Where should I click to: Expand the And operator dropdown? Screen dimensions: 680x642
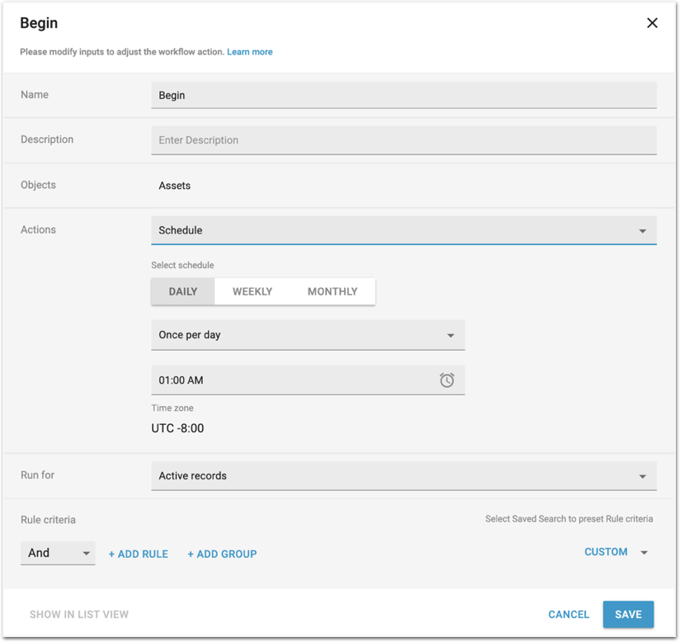tap(57, 553)
